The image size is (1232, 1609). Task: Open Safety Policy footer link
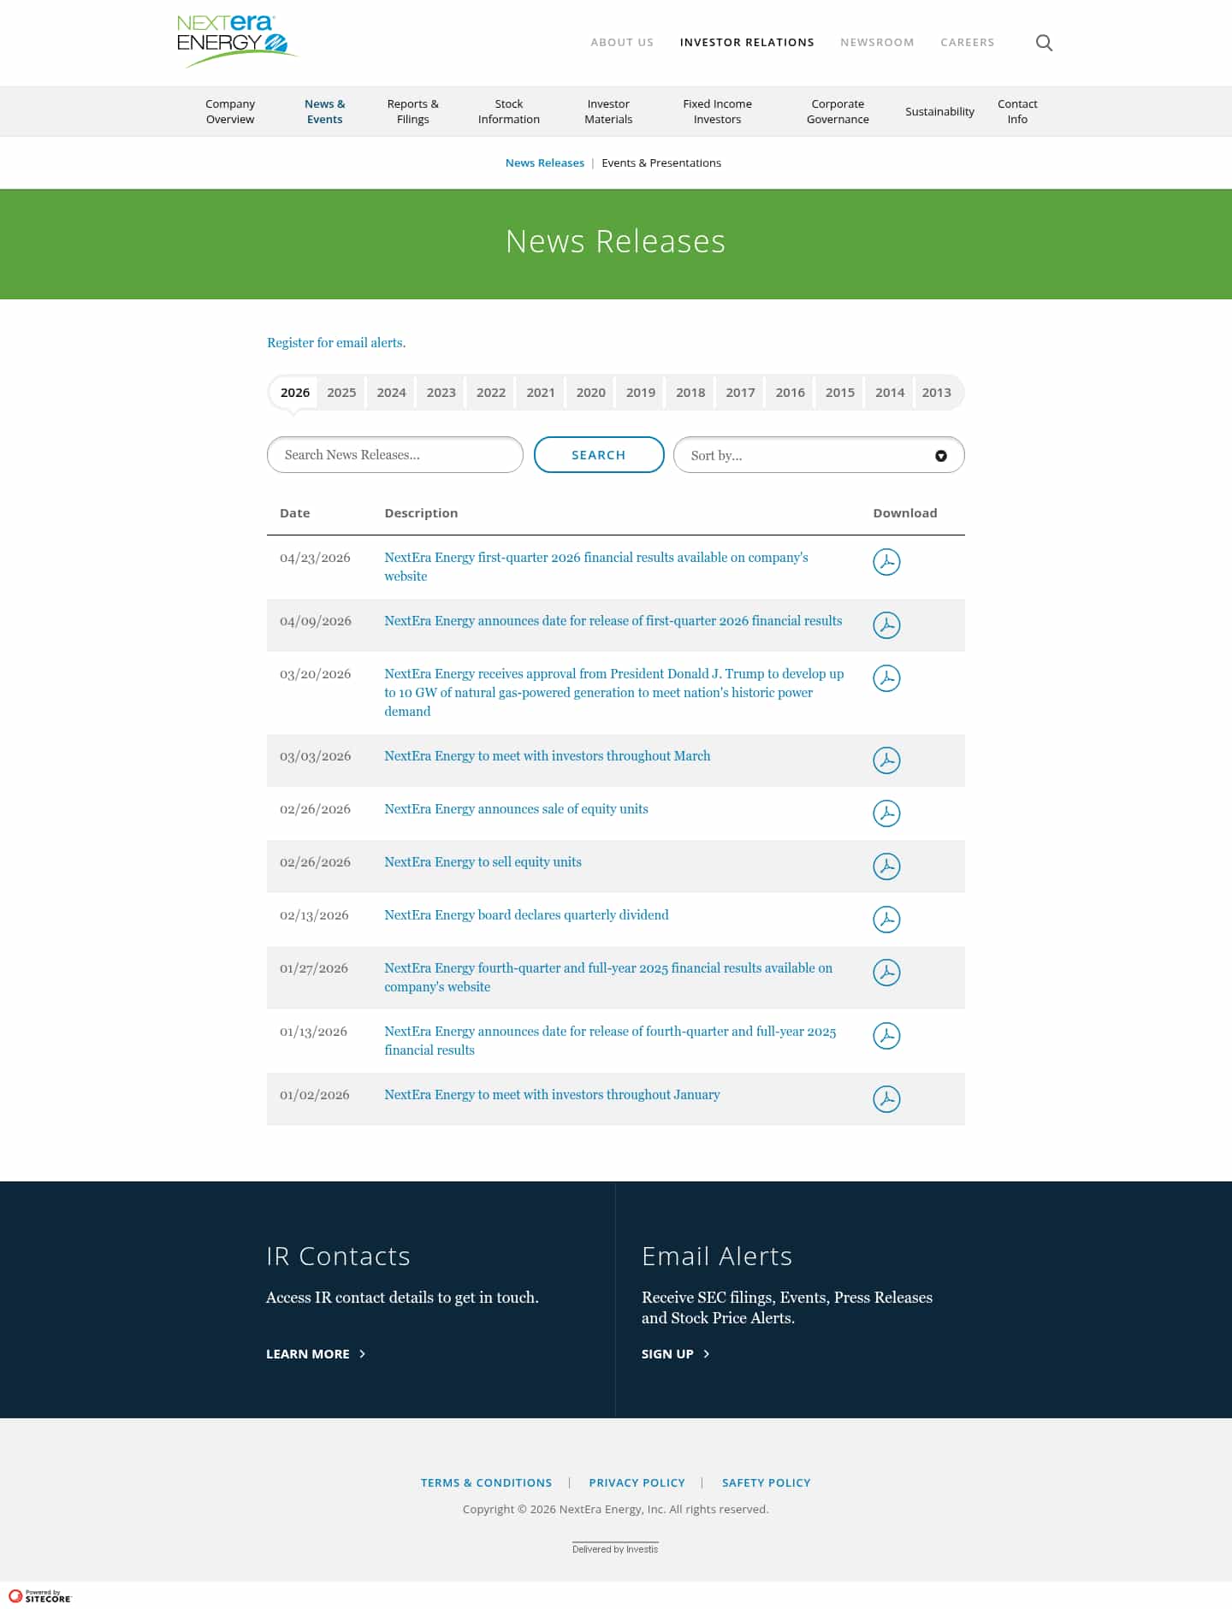tap(766, 1482)
